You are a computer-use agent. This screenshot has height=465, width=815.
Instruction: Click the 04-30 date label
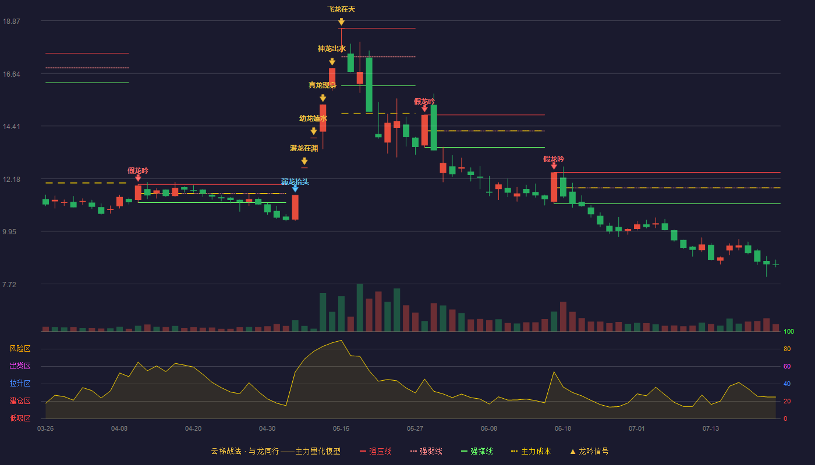pos(267,428)
